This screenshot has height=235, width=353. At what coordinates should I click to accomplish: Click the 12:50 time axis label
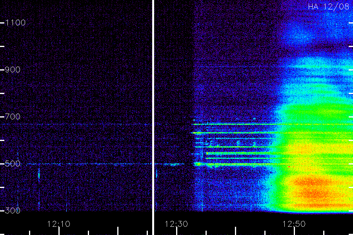294,224
